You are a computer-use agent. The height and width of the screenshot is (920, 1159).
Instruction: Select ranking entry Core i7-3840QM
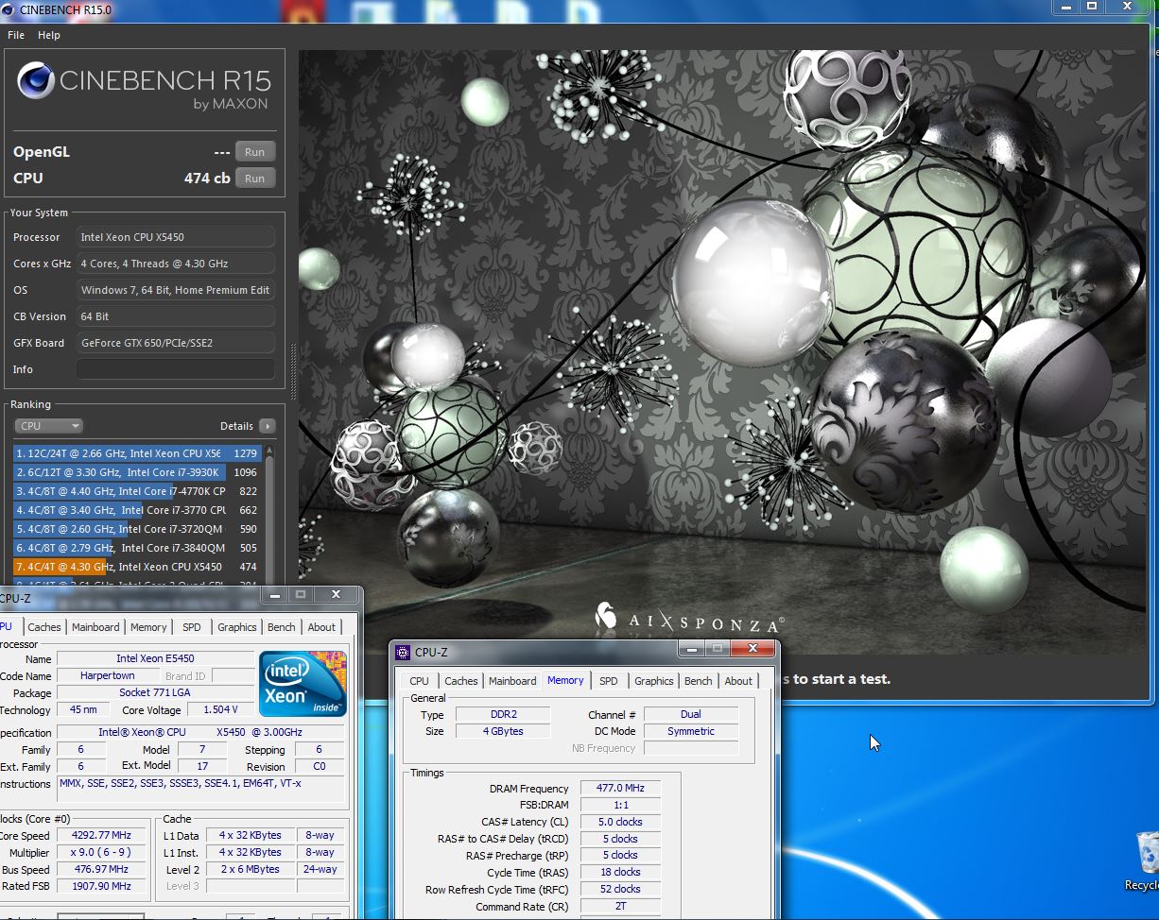pos(136,548)
